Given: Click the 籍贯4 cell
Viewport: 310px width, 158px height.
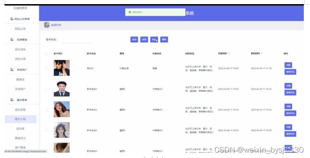Looking at the screenshot, I should 123,130.
